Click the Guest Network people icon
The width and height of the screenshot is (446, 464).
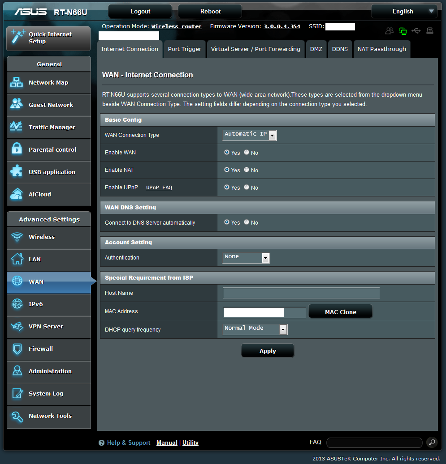(17, 103)
